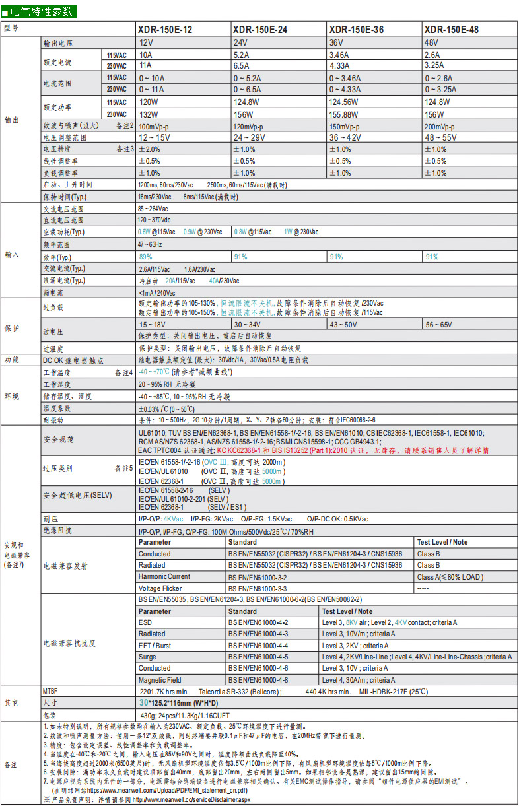Click the 启动、上升时间 row label
Image resolution: width=519 pixels, height=806 pixels.
click(68, 185)
